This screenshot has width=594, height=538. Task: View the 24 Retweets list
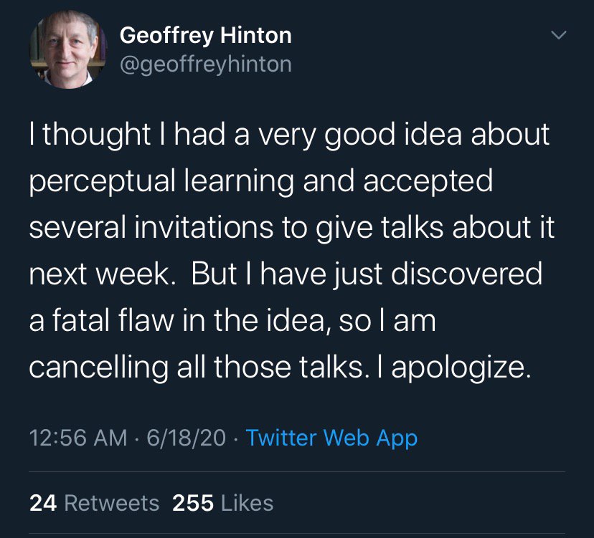[x=94, y=503]
